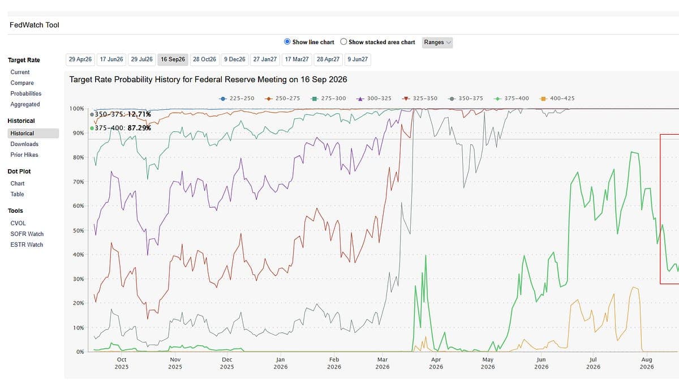
Task: Open the 17 Mar27 meeting tab
Action: [x=297, y=59]
